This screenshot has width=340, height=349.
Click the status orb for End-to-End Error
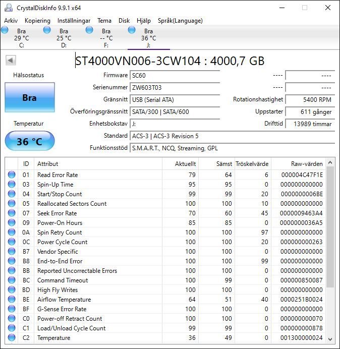12,261
